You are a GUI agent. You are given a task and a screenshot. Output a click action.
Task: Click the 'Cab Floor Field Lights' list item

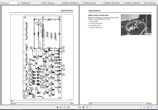[96, 23]
